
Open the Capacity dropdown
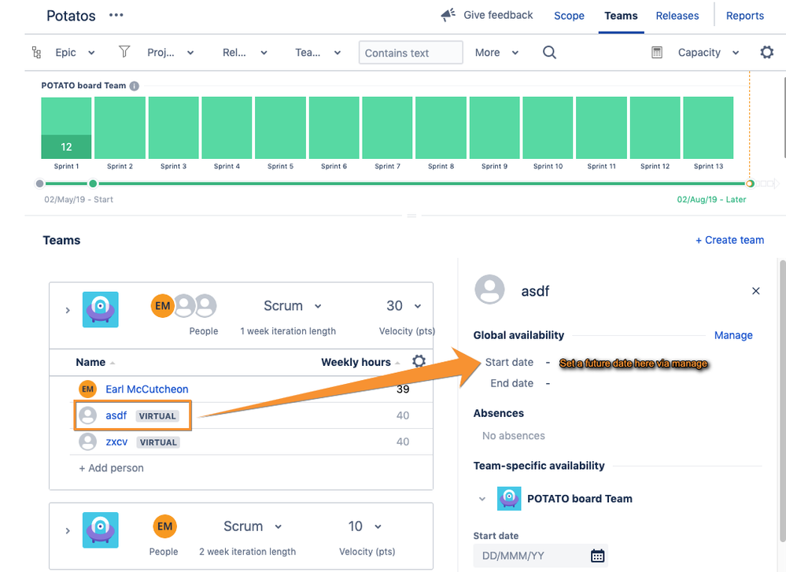708,52
